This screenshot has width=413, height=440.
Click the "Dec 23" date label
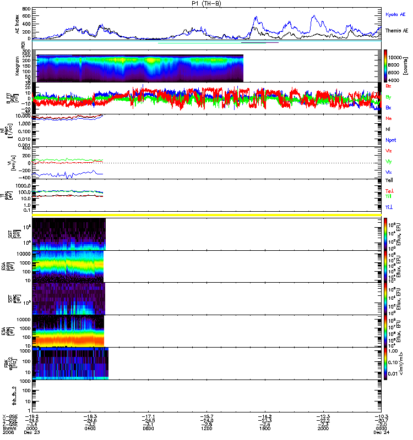point(32,432)
